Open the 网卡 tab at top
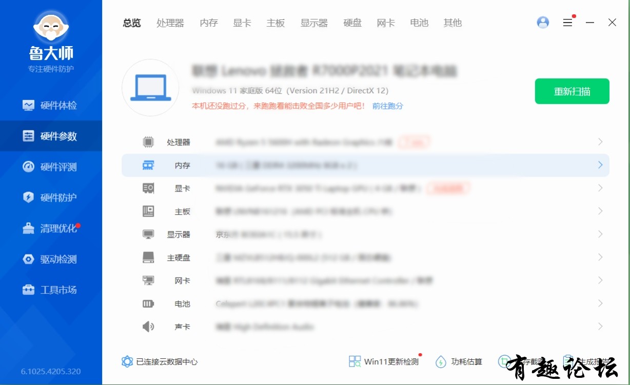Viewport: 630px width, 385px height. pyautogui.click(x=386, y=23)
